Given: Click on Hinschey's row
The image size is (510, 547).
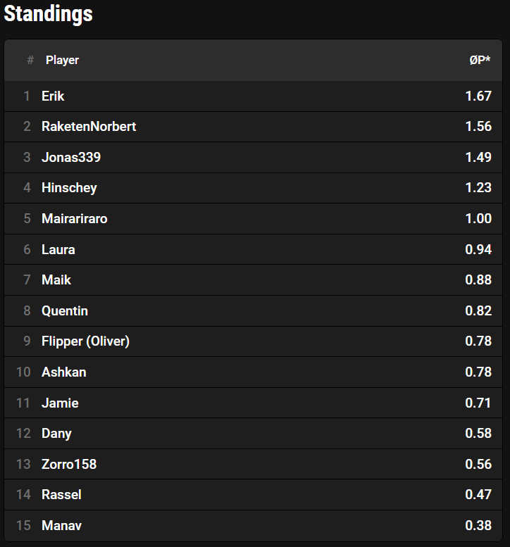Looking at the screenshot, I should 69,188.
